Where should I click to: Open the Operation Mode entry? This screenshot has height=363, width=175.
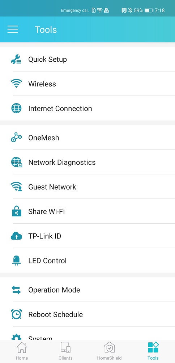pos(87,290)
